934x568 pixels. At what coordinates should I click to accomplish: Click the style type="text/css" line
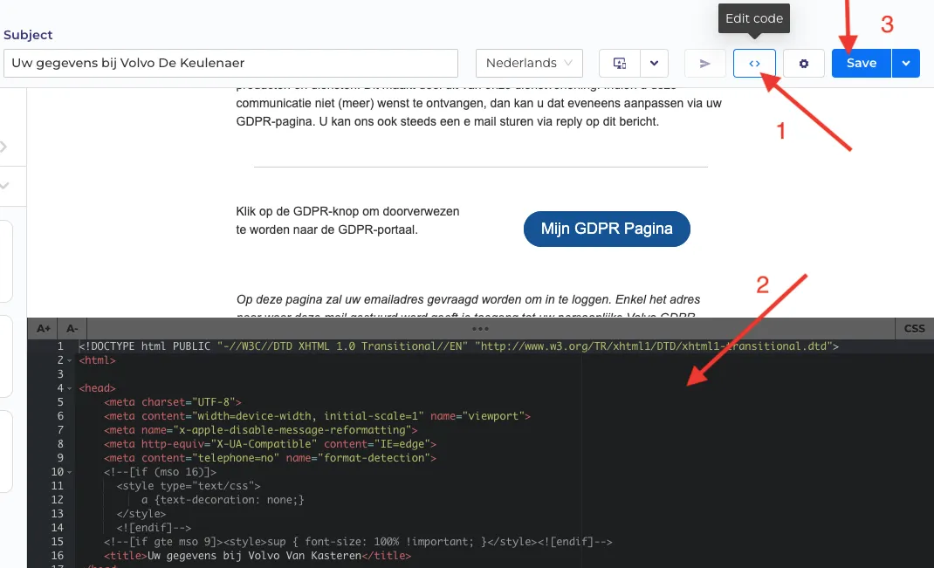pyautogui.click(x=189, y=486)
